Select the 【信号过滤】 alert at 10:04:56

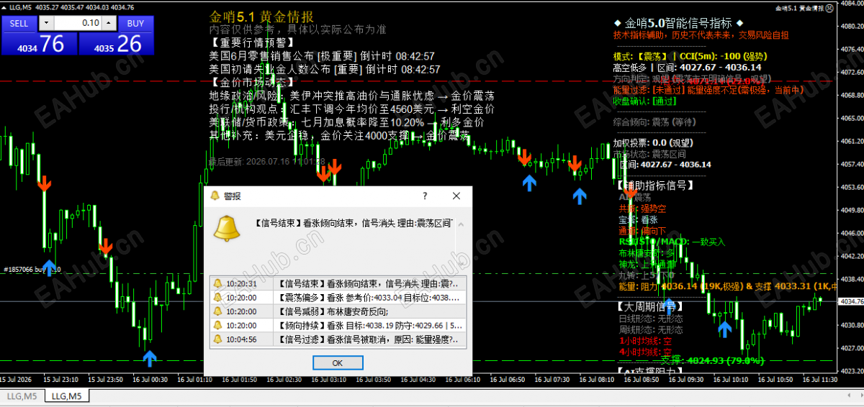[338, 339]
